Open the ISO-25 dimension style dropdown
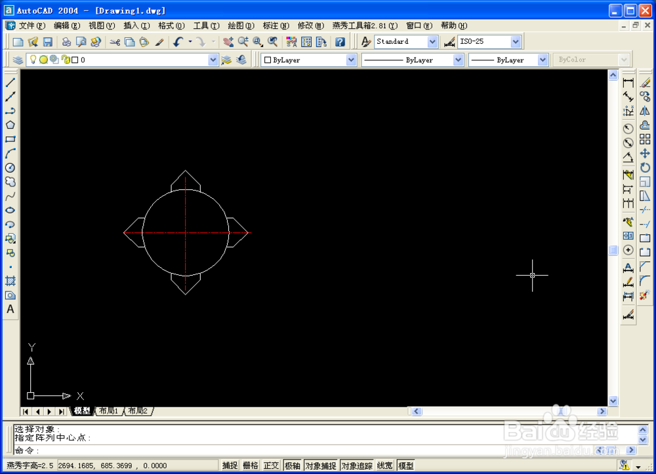The image size is (656, 474). 516,41
